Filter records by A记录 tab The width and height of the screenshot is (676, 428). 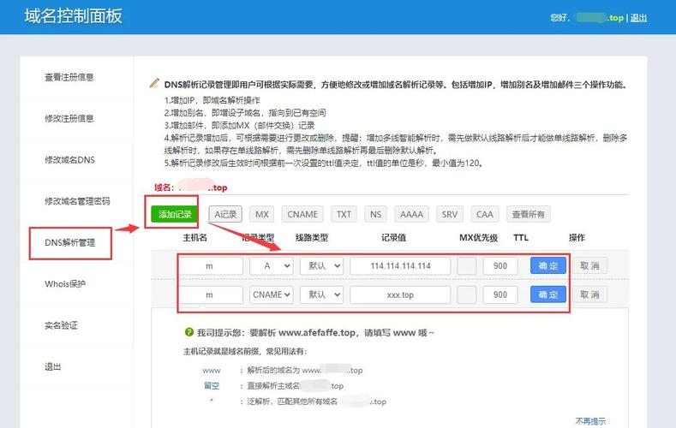[226, 214]
